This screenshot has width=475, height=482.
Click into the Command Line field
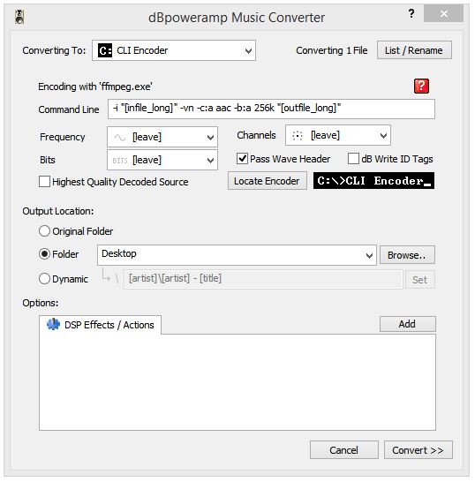(271, 109)
